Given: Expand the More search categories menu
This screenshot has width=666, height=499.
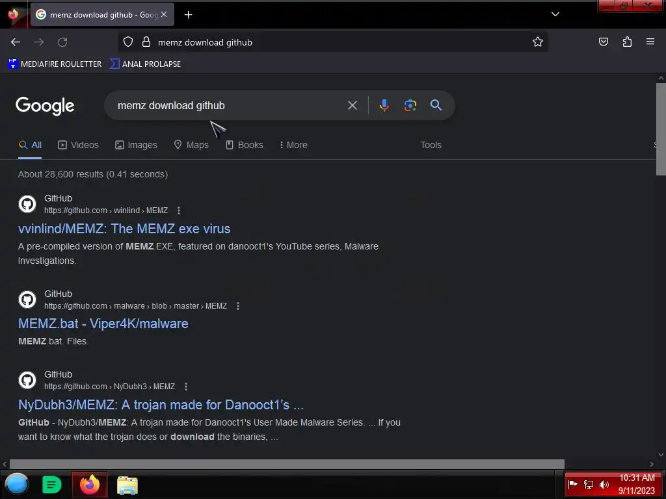Looking at the screenshot, I should tap(293, 145).
